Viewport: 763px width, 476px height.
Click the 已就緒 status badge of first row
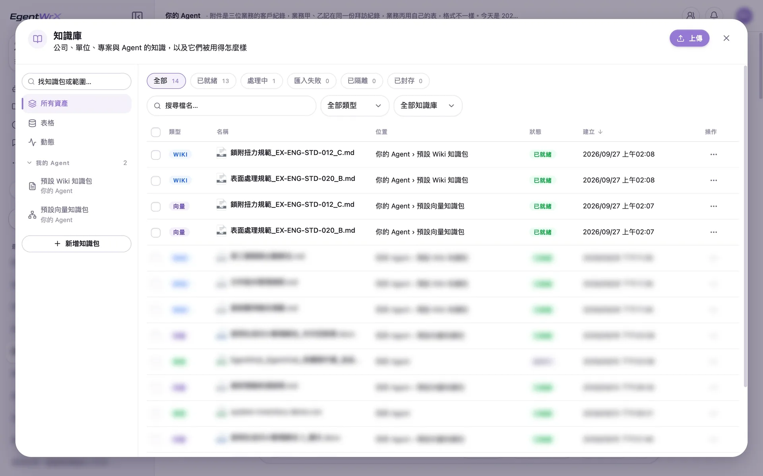pos(542,154)
